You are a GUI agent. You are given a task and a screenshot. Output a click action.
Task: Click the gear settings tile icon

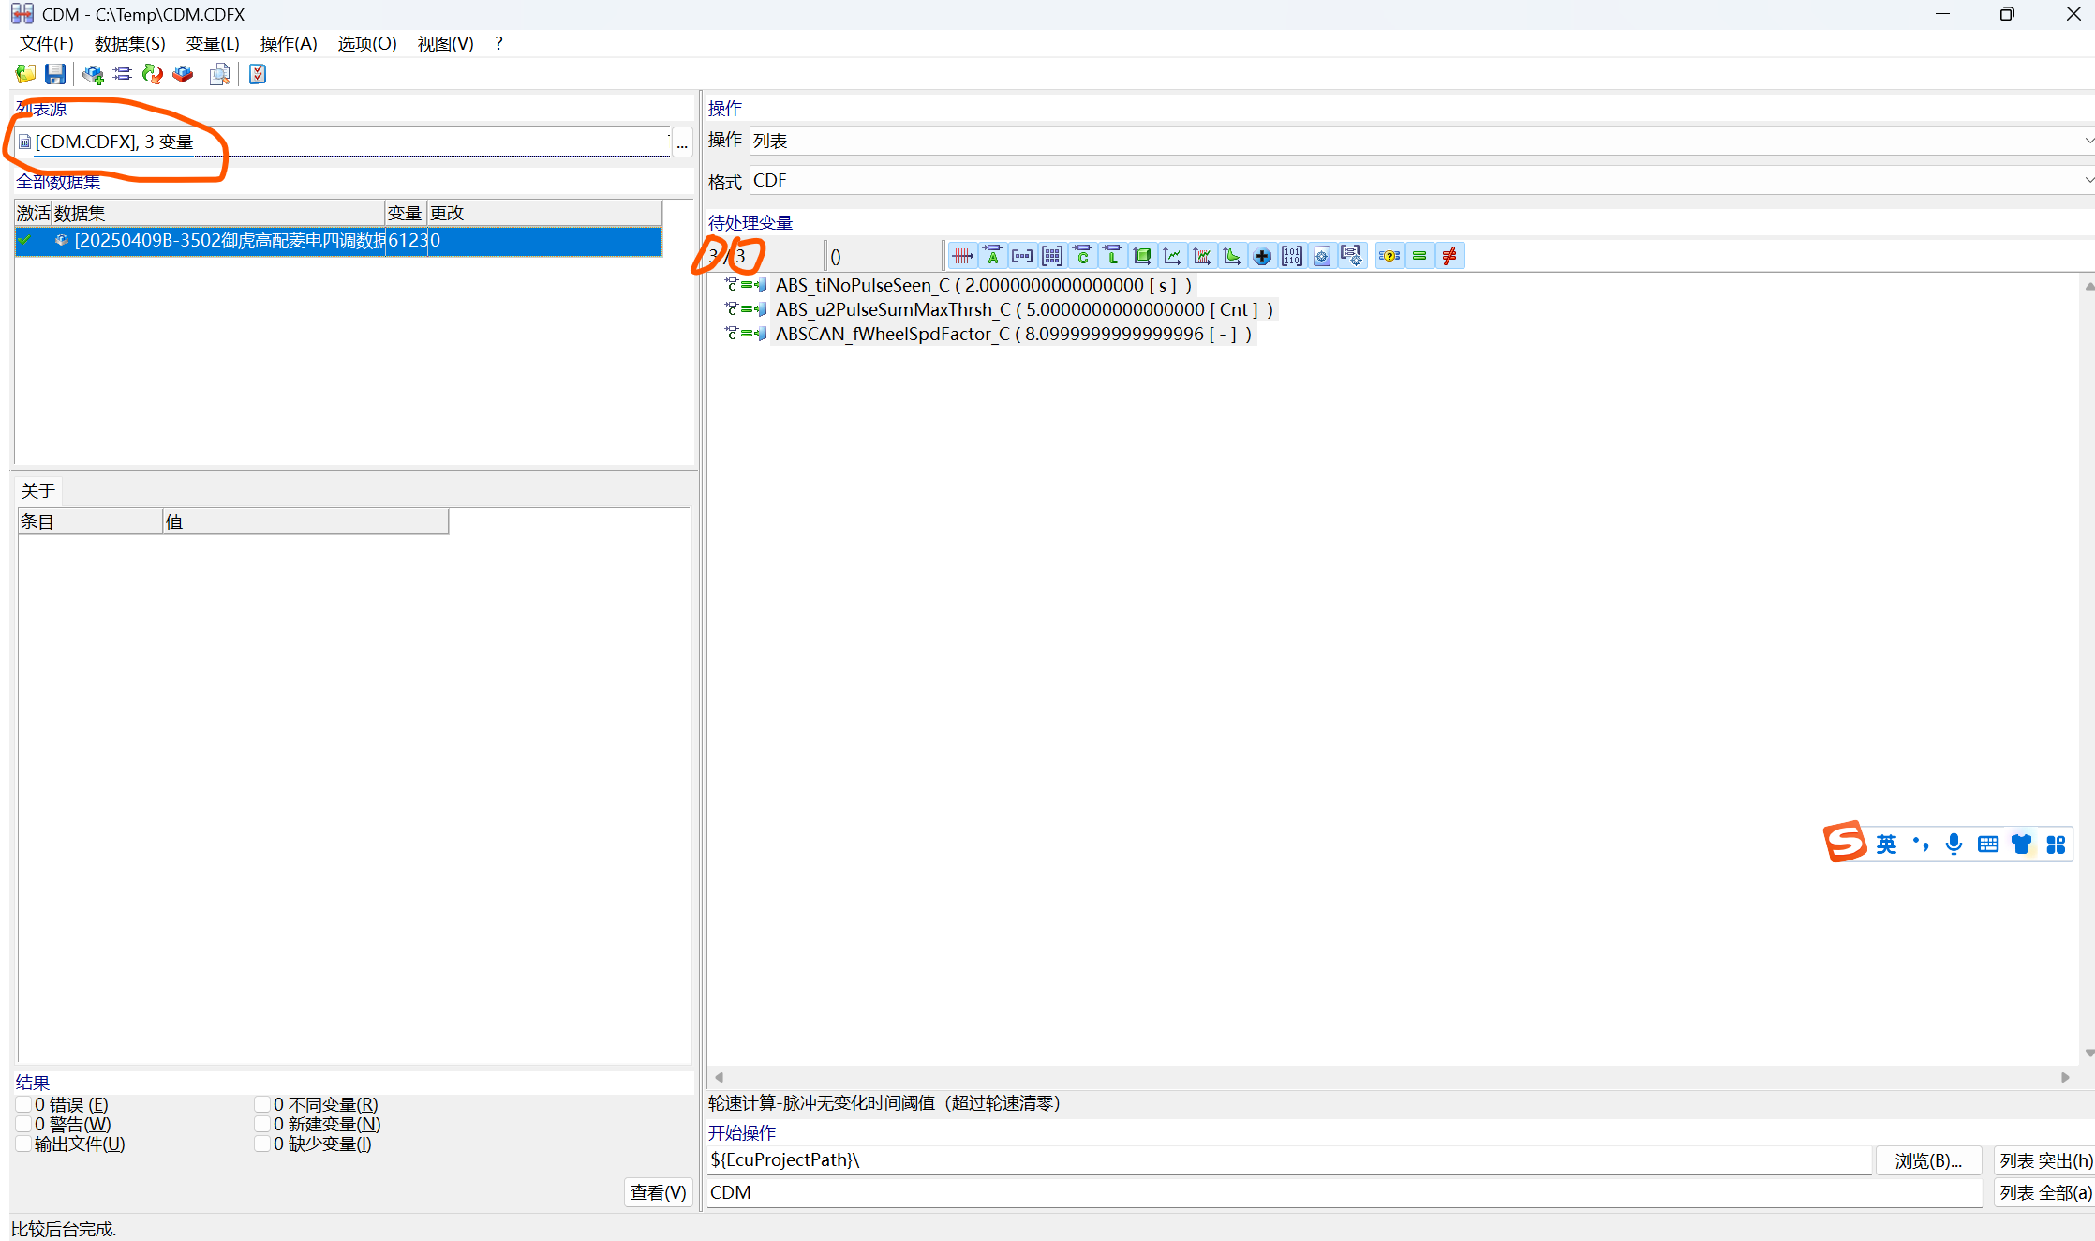point(1322,256)
